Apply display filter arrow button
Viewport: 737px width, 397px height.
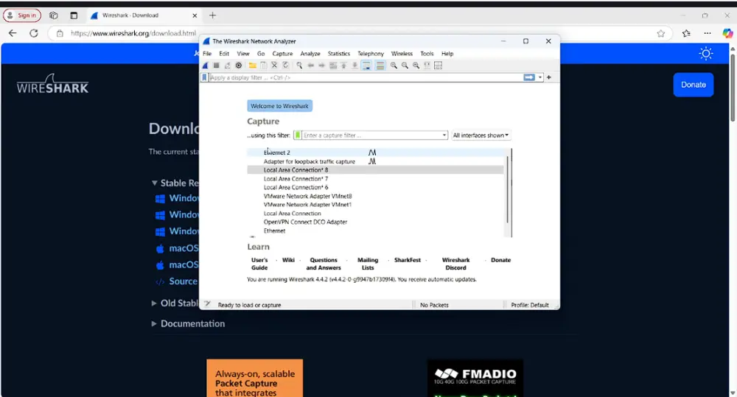[529, 77]
